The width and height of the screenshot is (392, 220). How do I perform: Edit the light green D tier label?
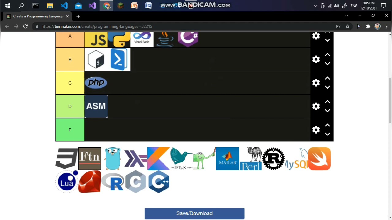pyautogui.click(x=70, y=106)
